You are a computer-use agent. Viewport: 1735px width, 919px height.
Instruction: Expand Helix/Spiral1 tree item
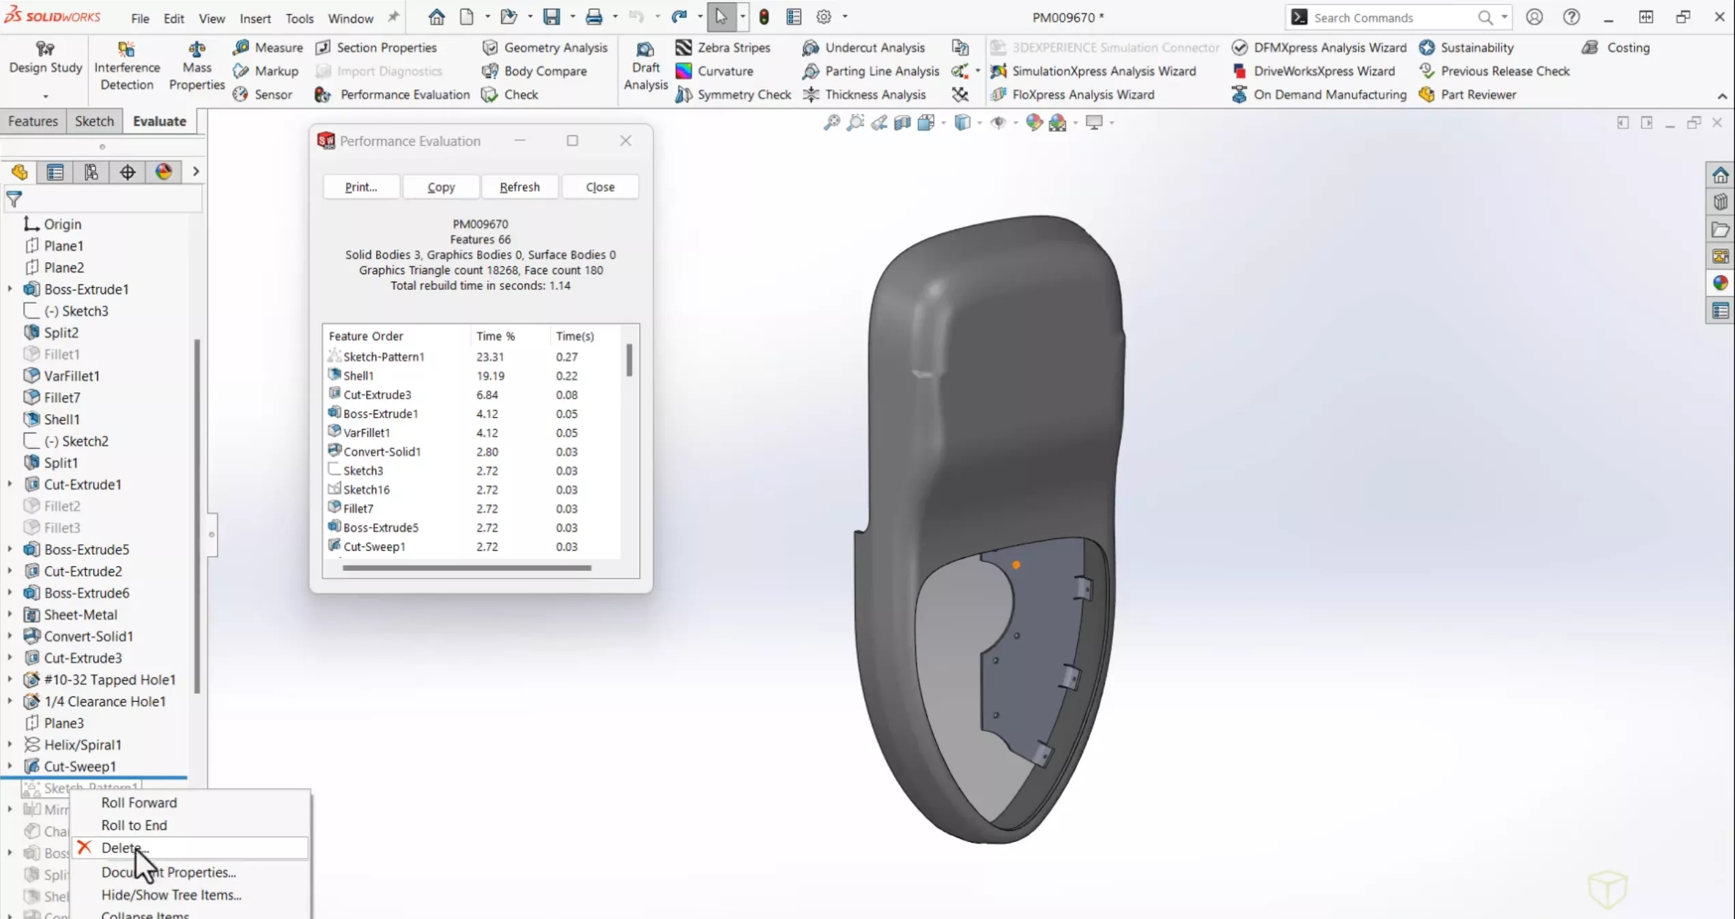8,744
